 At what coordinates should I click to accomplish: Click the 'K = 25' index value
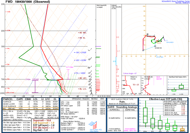click(6, 113)
